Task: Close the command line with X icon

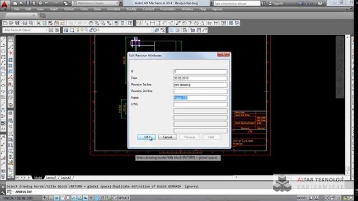Action: coord(3,186)
